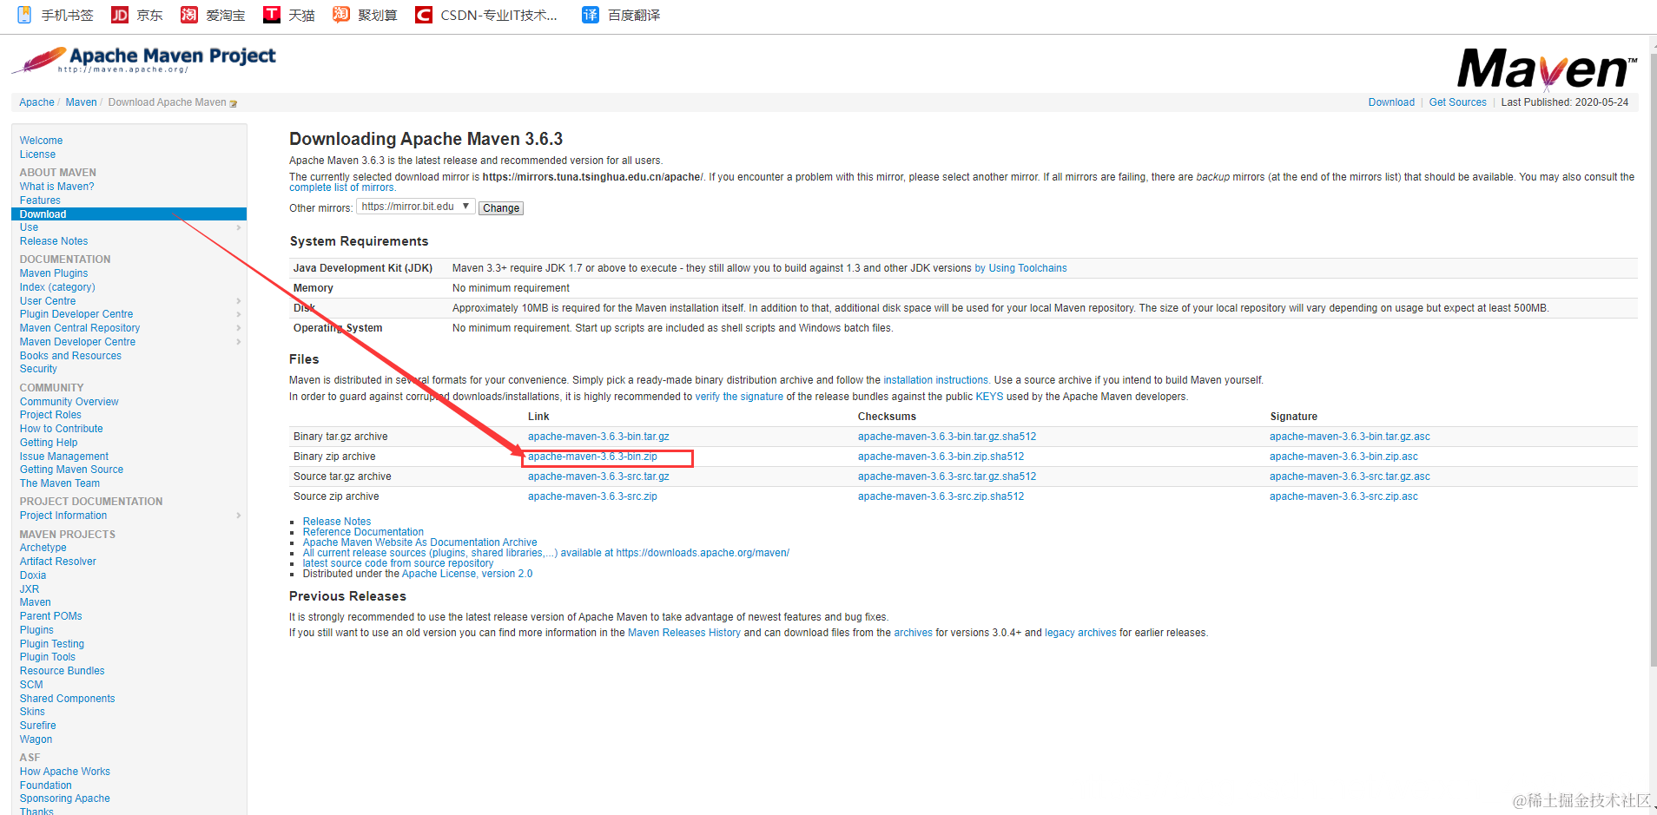Open Features in the sidebar
This screenshot has width=1657, height=815.
[40, 200]
